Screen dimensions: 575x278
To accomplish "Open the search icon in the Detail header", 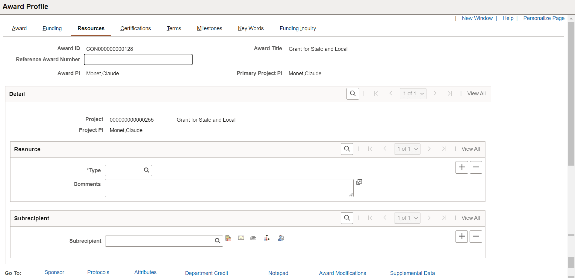I will click(352, 94).
